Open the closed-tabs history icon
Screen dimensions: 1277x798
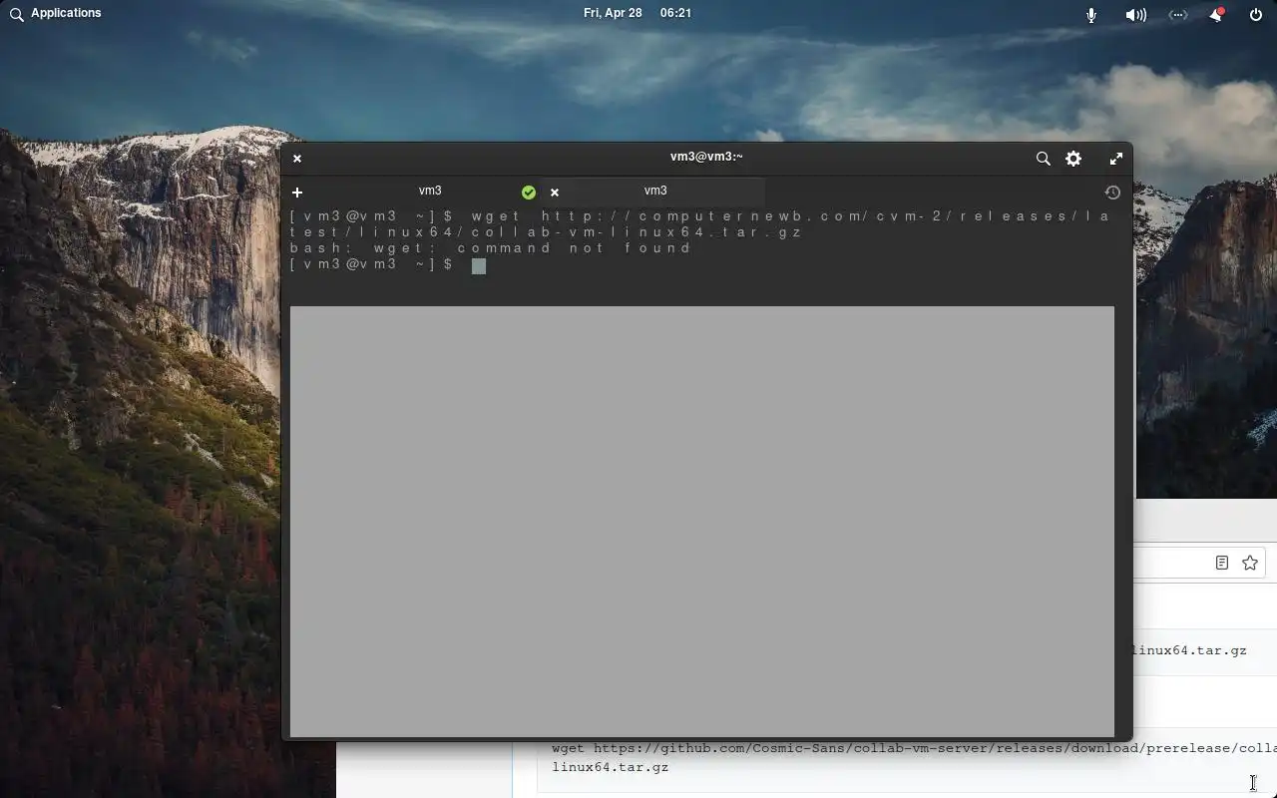coord(1112,193)
